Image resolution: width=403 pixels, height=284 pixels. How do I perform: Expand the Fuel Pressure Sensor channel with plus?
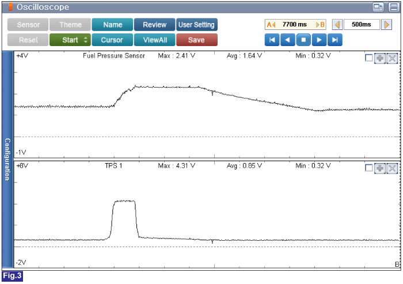pyautogui.click(x=380, y=58)
